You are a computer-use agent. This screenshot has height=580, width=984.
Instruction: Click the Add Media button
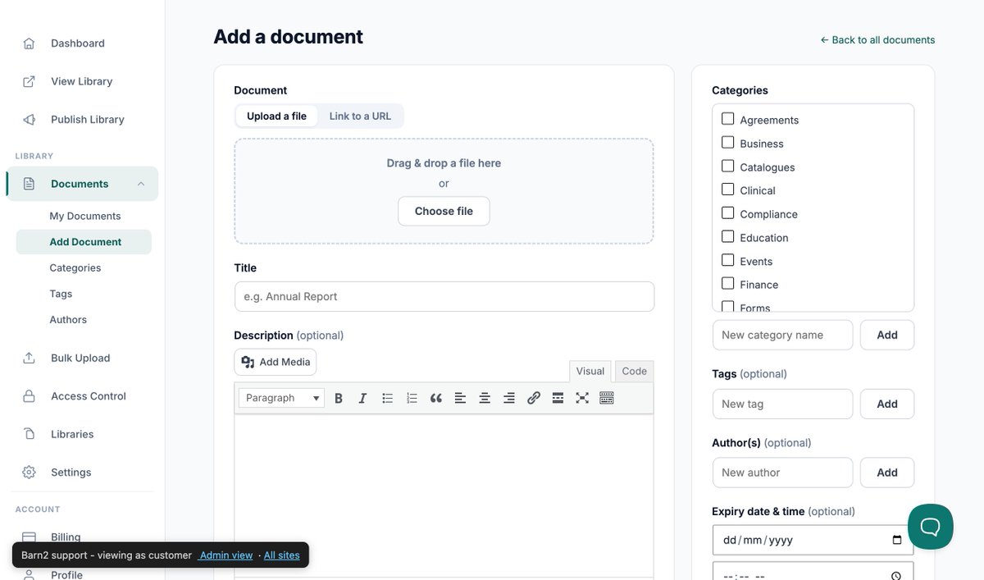point(275,362)
